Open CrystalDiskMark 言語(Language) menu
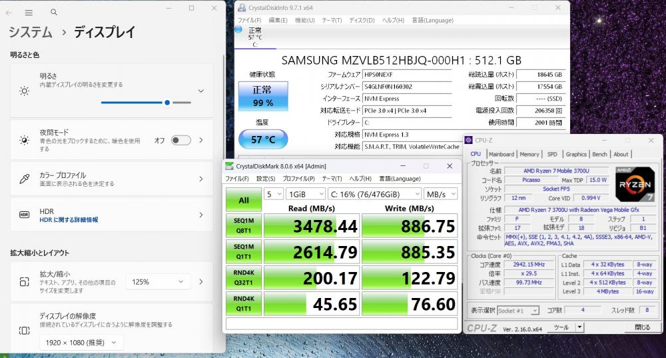Screen dimensions: 666x358 [400, 179]
